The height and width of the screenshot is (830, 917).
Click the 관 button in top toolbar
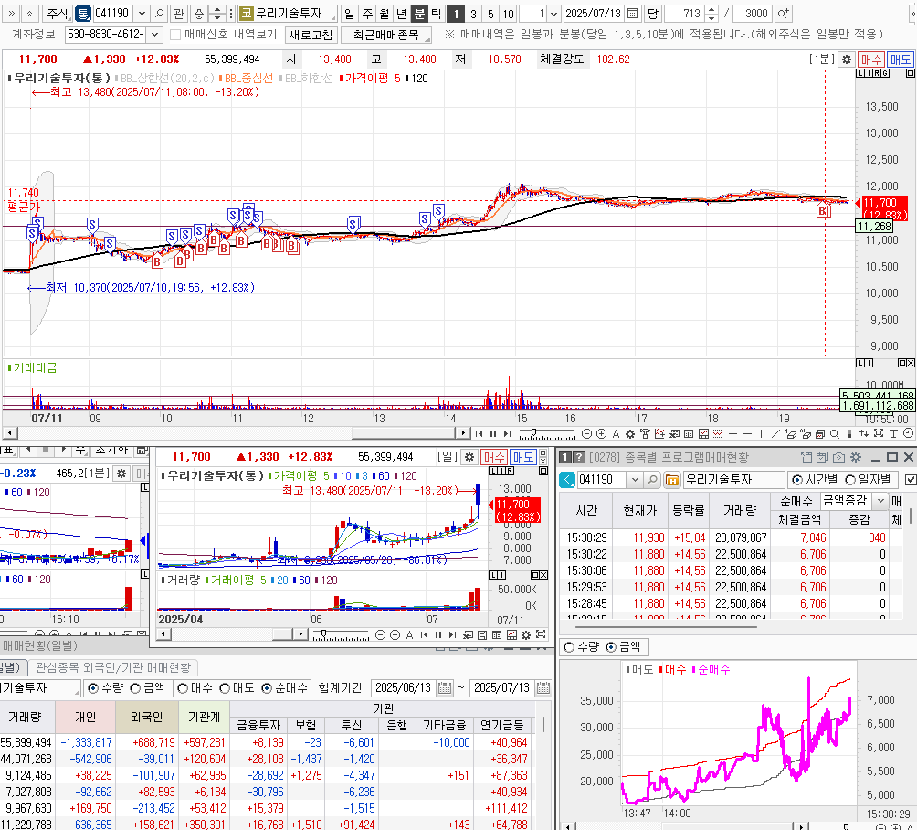pyautogui.click(x=179, y=13)
